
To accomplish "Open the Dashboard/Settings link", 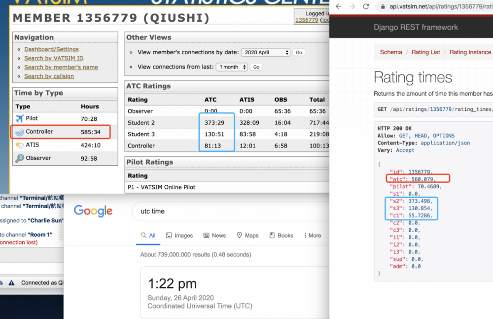I will [x=51, y=49].
